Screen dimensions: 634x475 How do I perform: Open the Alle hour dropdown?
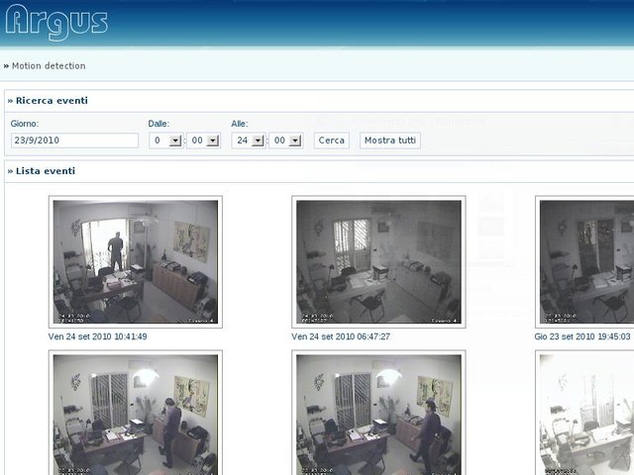pos(249,141)
